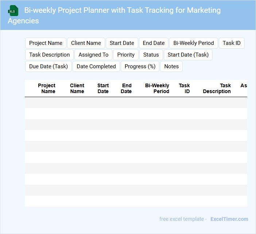Select the Date Completed tag
Screen dimensions: 256x234
tap(96, 66)
